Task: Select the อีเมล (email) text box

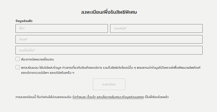Action: pyautogui.click(x=109, y=39)
